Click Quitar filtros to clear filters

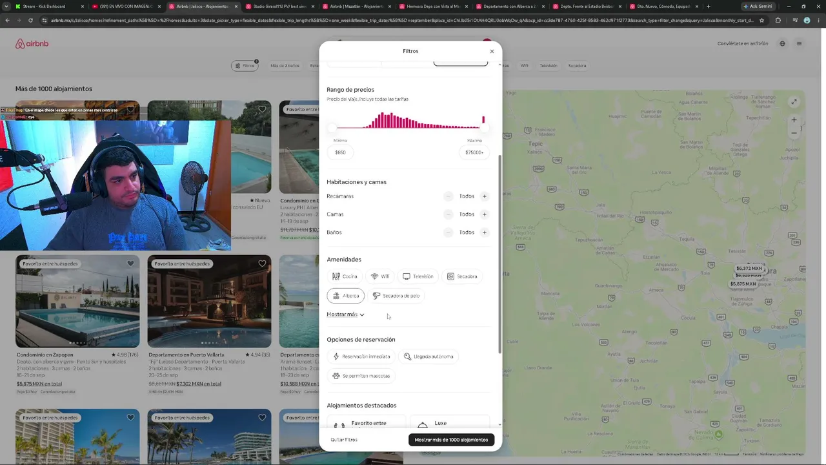coord(344,440)
